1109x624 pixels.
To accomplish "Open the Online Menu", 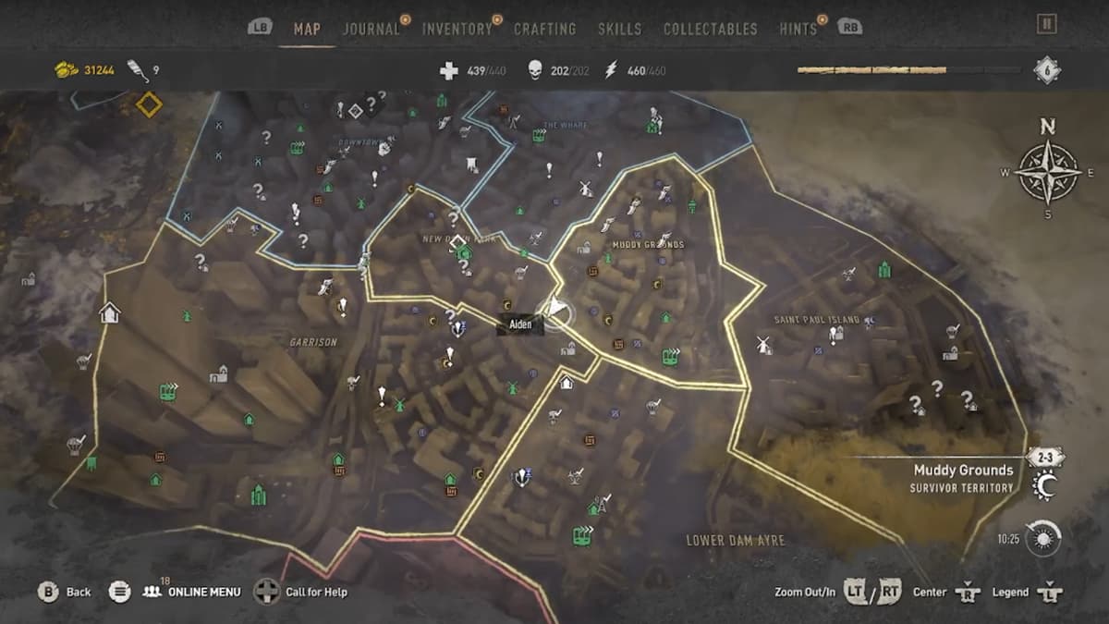I will (191, 592).
